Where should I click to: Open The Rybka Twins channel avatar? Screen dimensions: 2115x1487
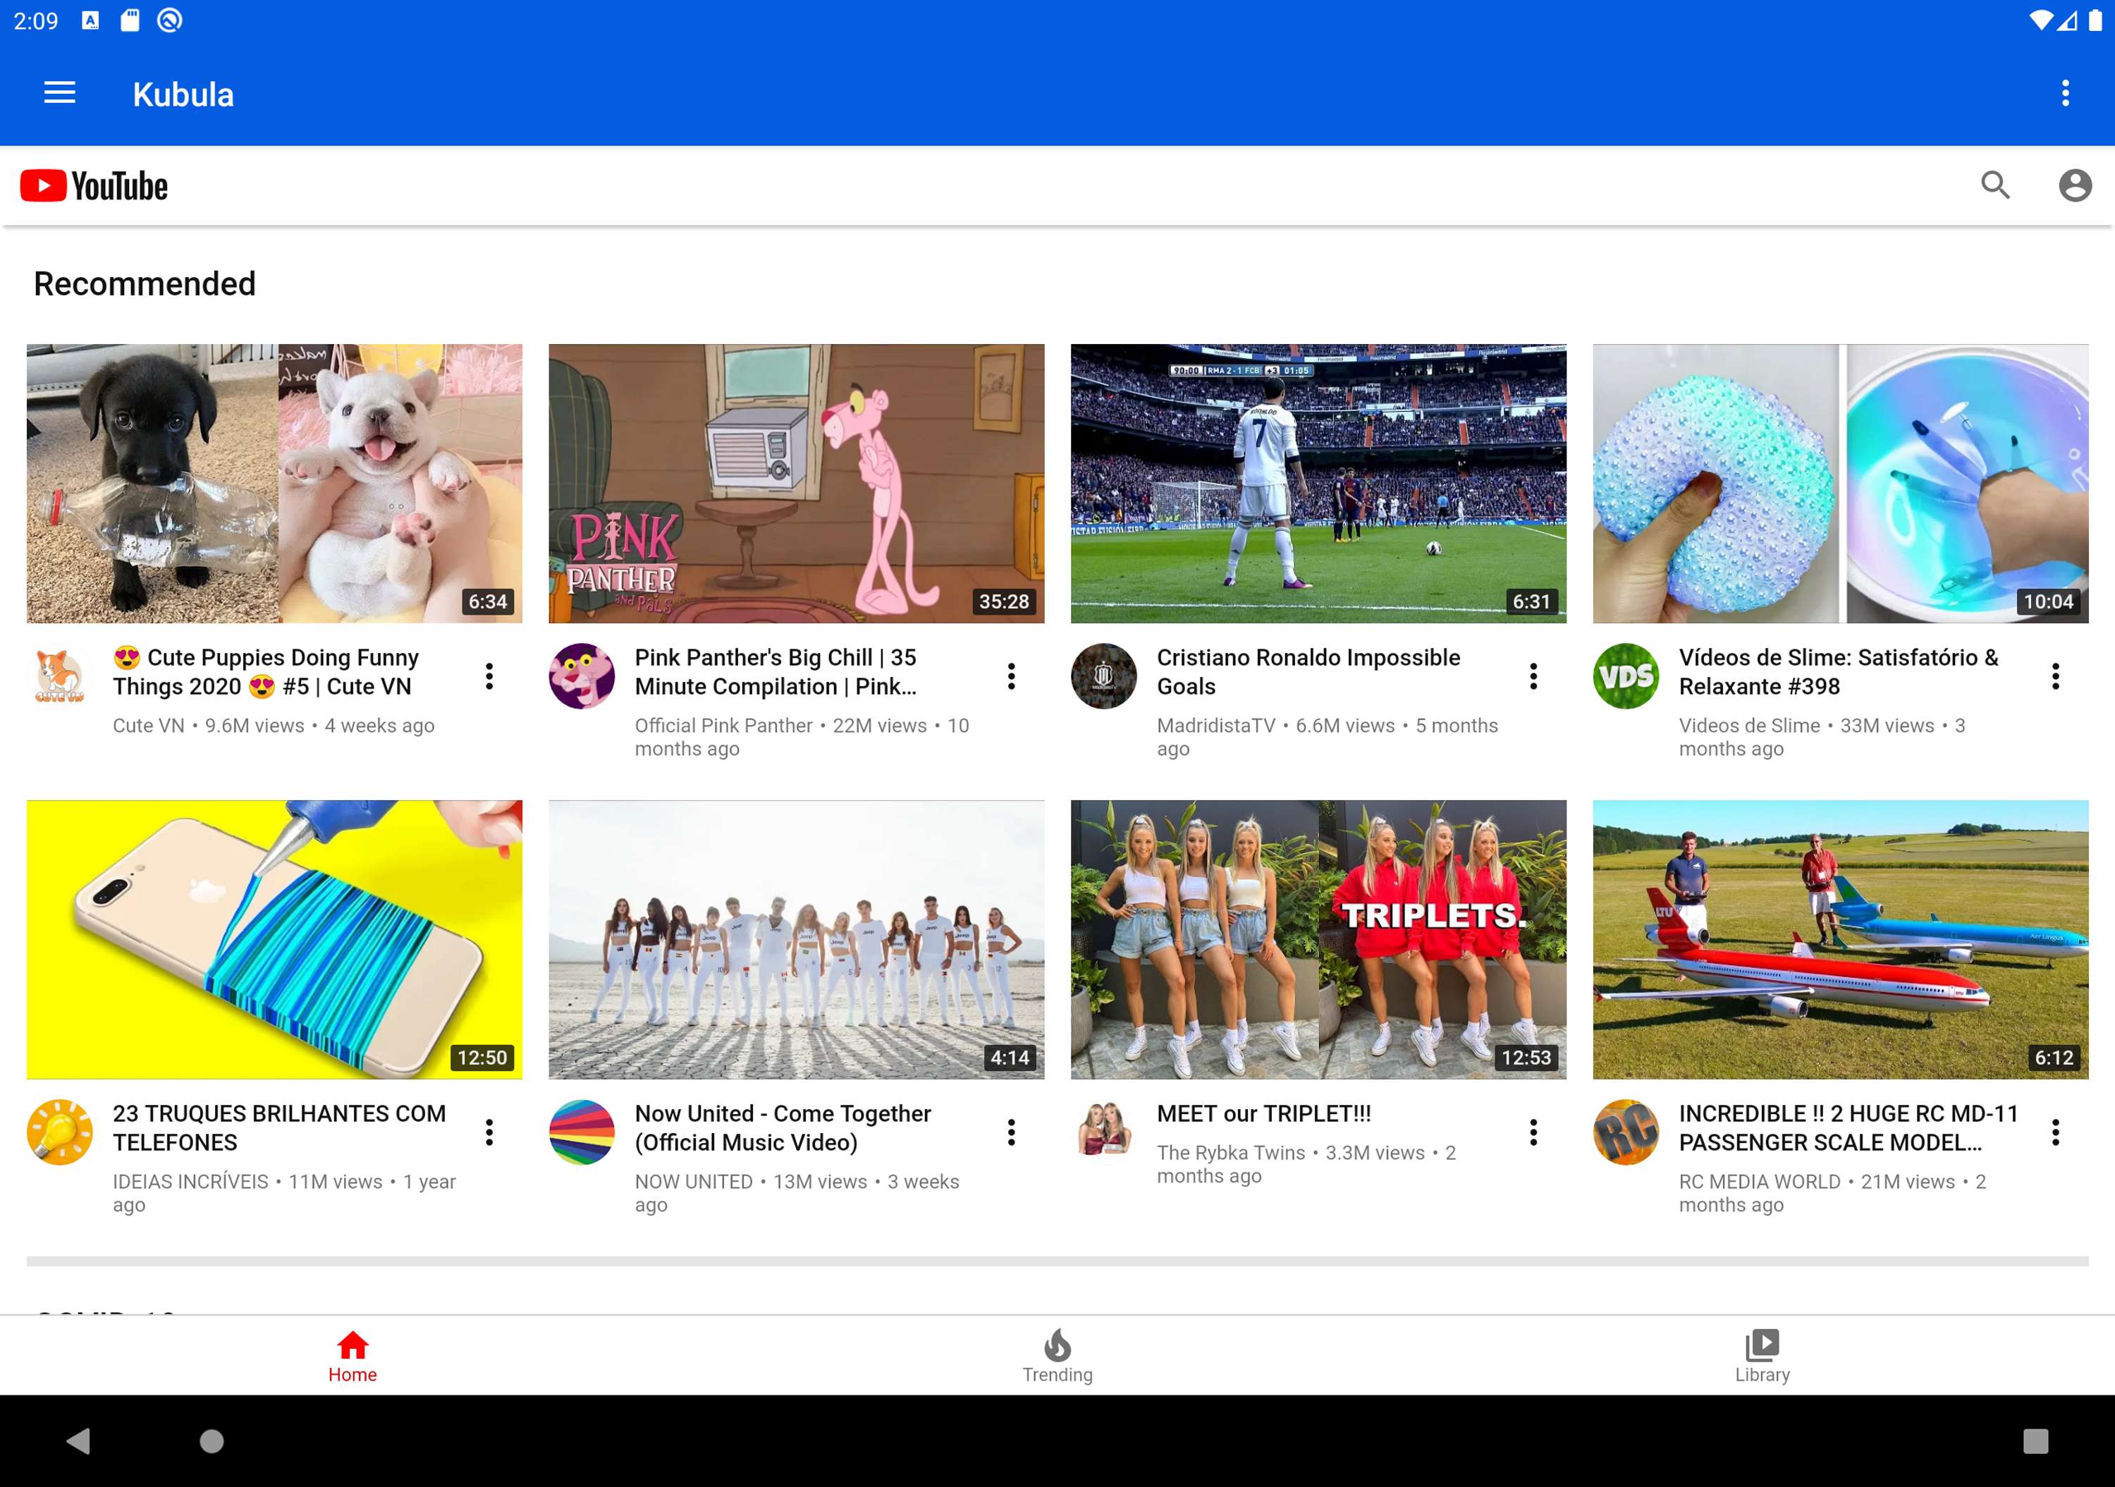(x=1103, y=1132)
